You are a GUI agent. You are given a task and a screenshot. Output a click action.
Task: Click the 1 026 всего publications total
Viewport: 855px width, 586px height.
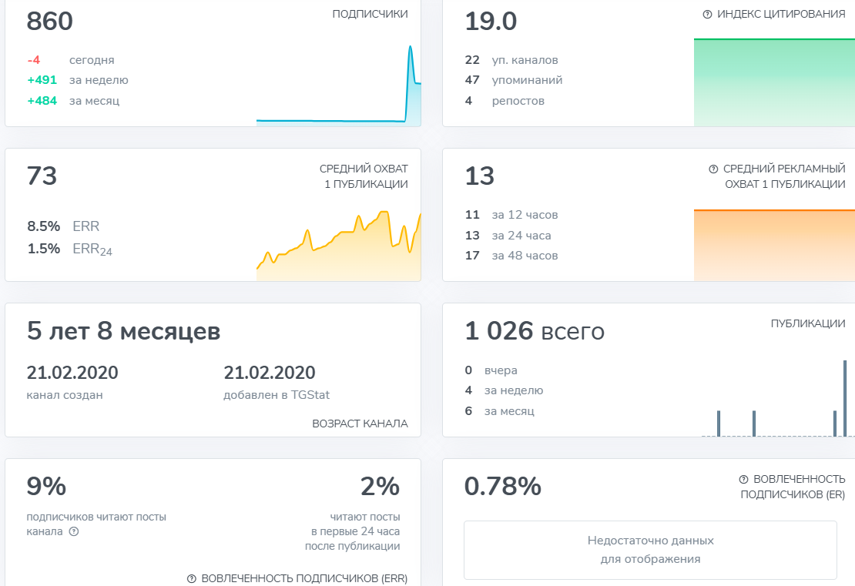[535, 331]
